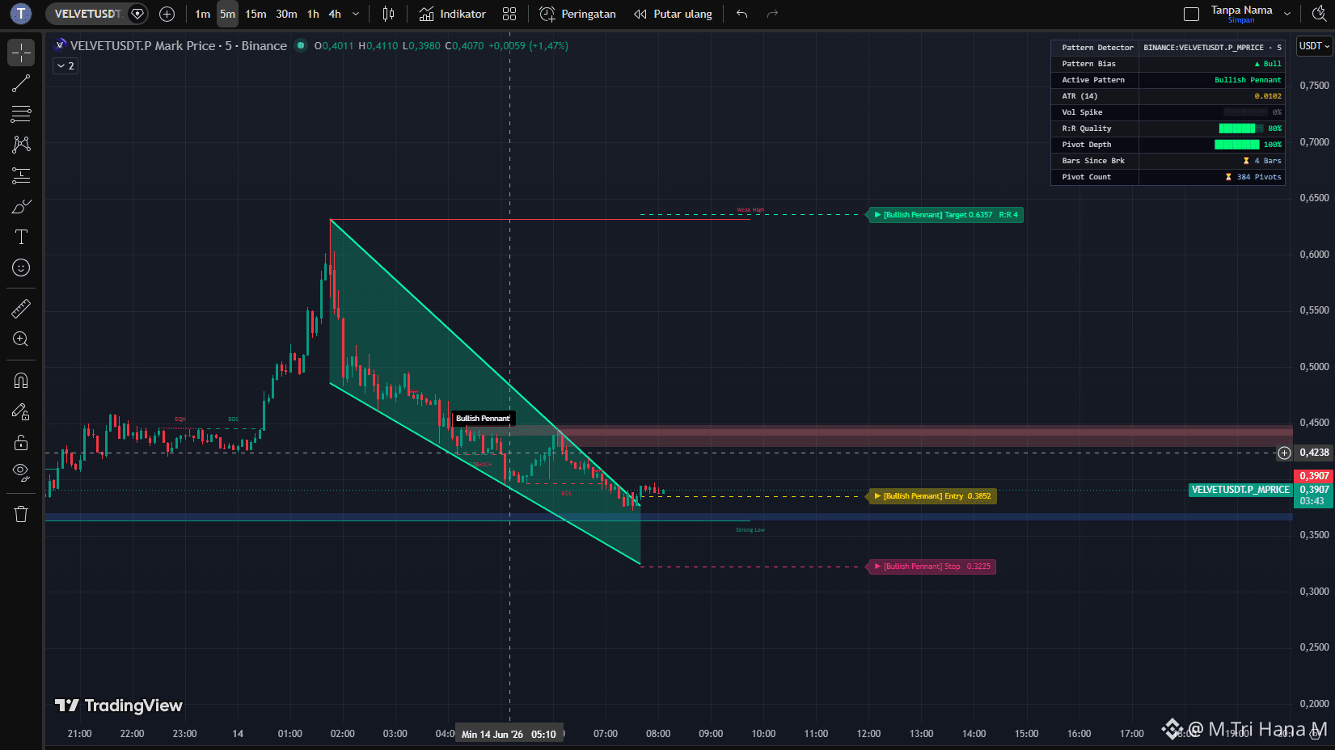The width and height of the screenshot is (1335, 750).
Task: Select the brush drawing tool
Action: pos(21,206)
